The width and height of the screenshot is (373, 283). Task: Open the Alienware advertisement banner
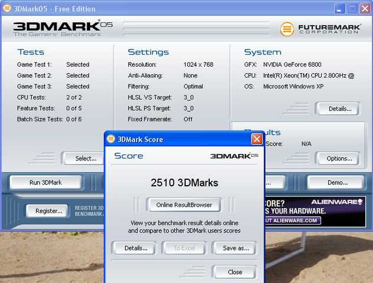click(315, 212)
